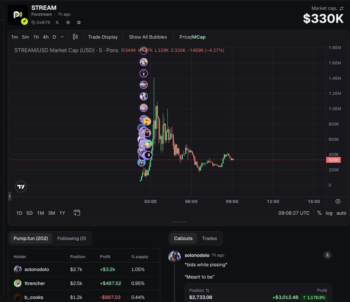Screen dimensions: 350x302
Task: Open solonodolo username in callout
Action: point(197,255)
